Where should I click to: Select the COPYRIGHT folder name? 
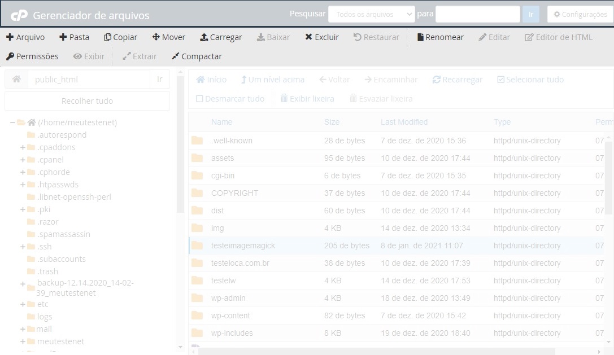tap(234, 194)
